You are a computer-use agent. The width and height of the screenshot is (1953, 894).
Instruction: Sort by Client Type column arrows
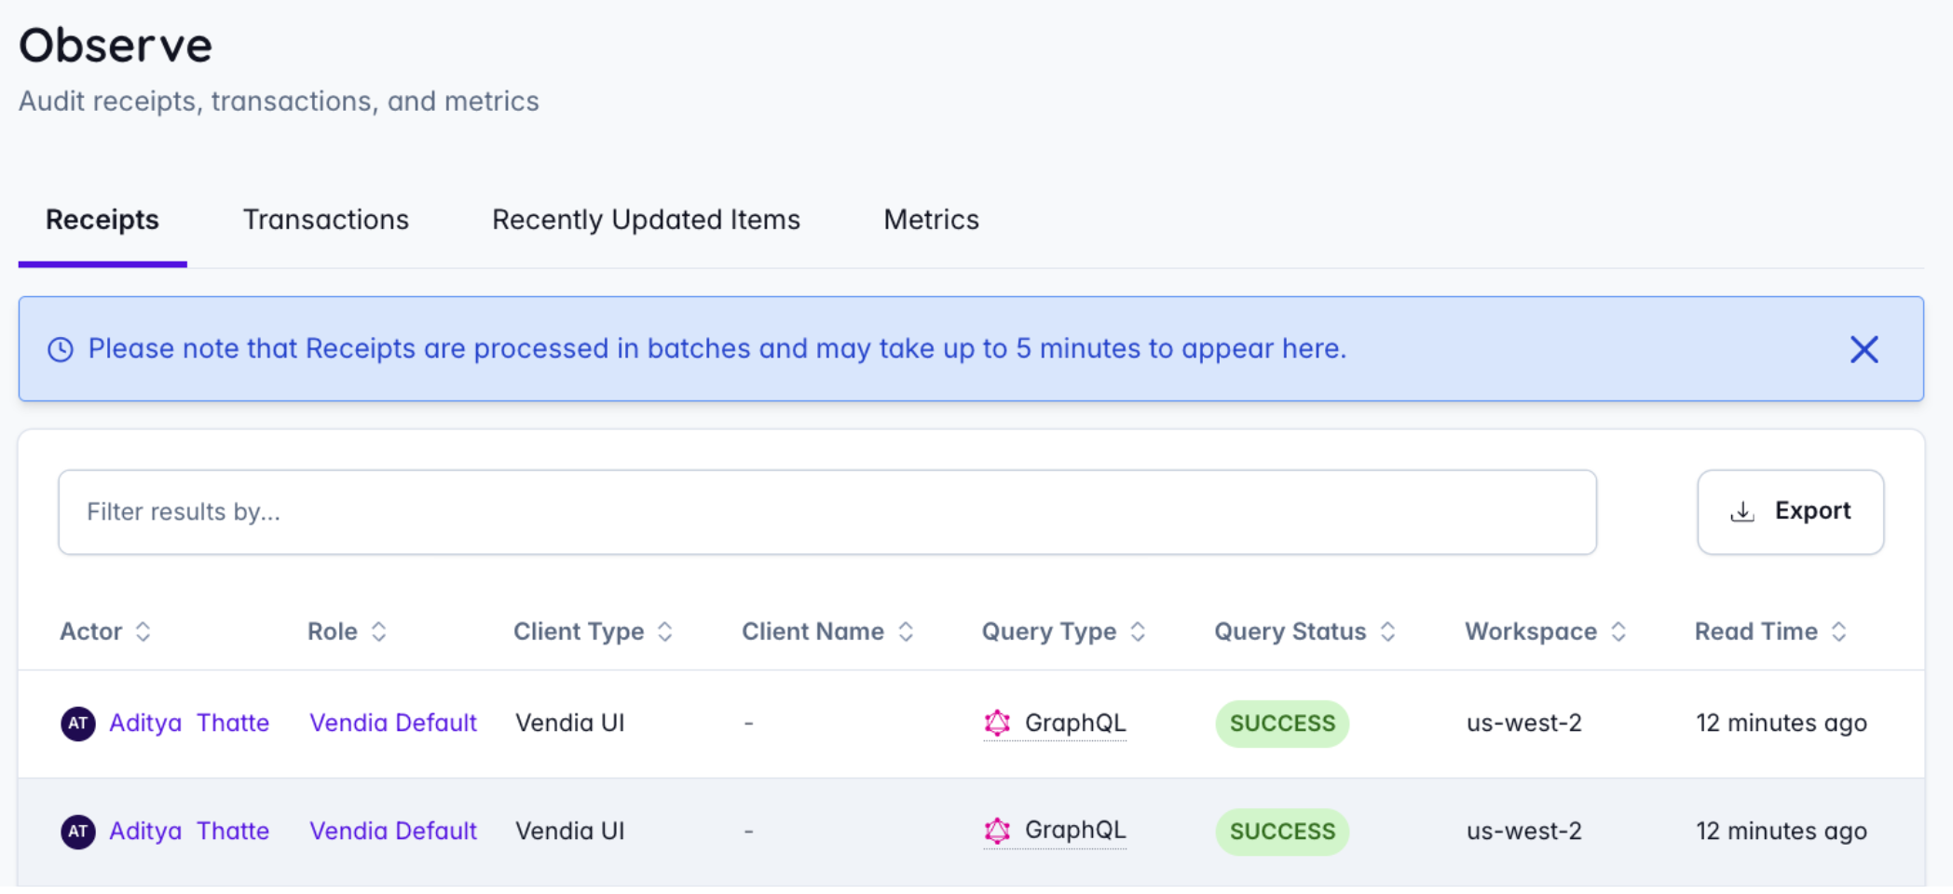[x=665, y=631]
